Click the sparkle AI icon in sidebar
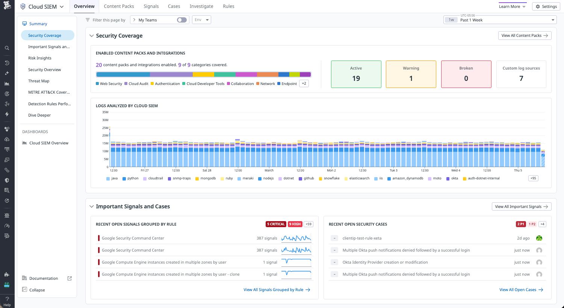 [x=7, y=73]
